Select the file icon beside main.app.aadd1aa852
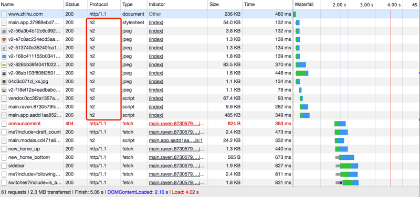The height and width of the screenshot is (197, 420). tap(4, 115)
